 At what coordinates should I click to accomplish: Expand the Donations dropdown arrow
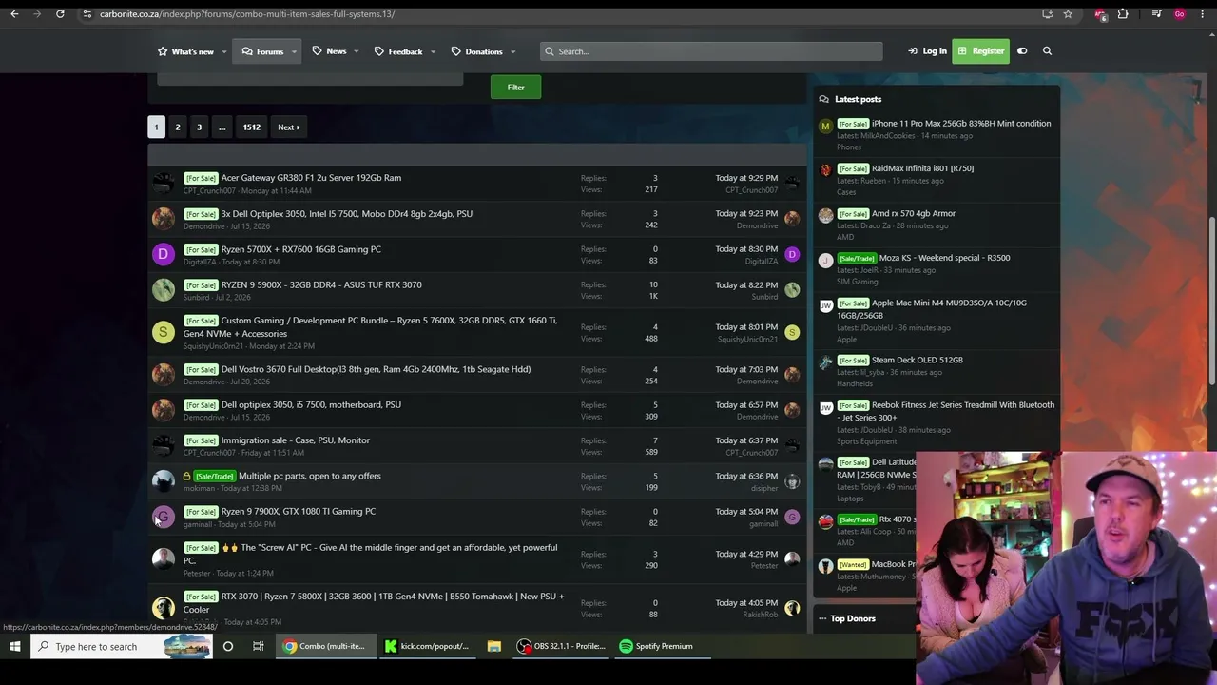pos(512,51)
